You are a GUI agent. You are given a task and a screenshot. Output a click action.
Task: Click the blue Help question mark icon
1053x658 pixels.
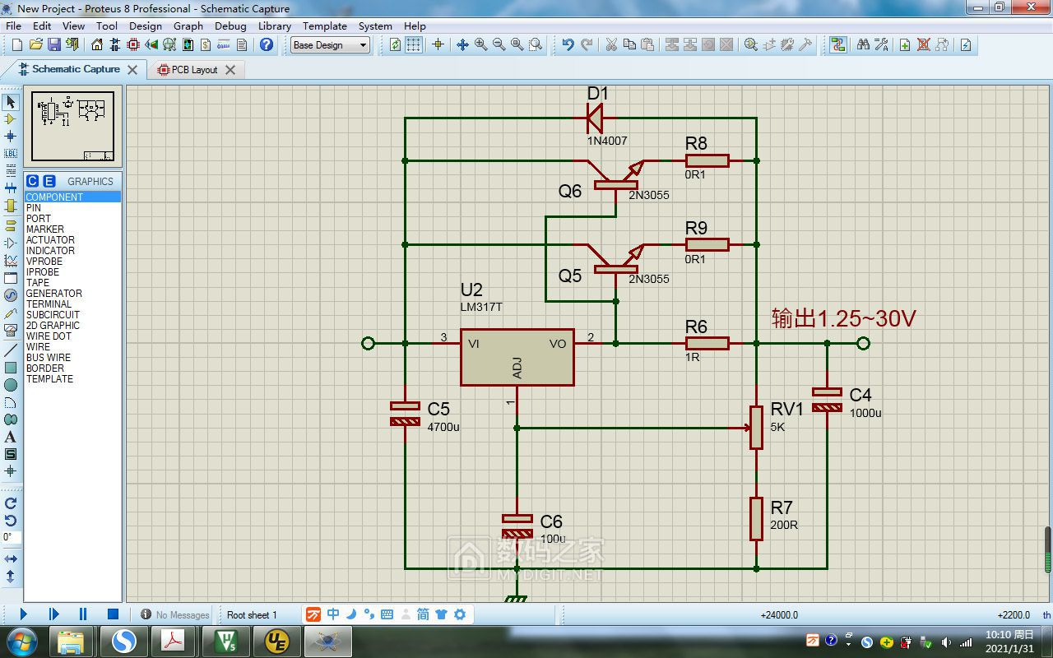pyautogui.click(x=266, y=45)
